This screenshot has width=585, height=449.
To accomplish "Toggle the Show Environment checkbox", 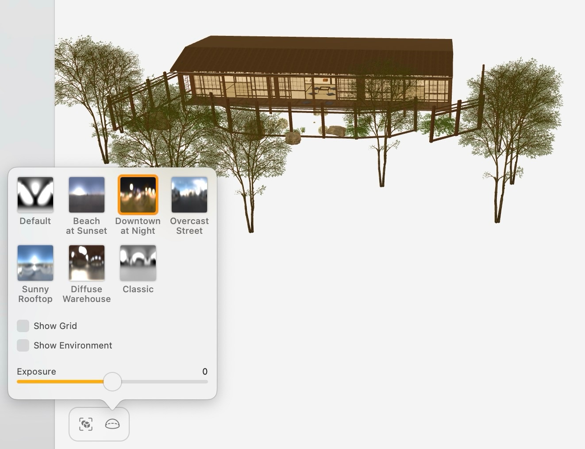I will coord(23,345).
